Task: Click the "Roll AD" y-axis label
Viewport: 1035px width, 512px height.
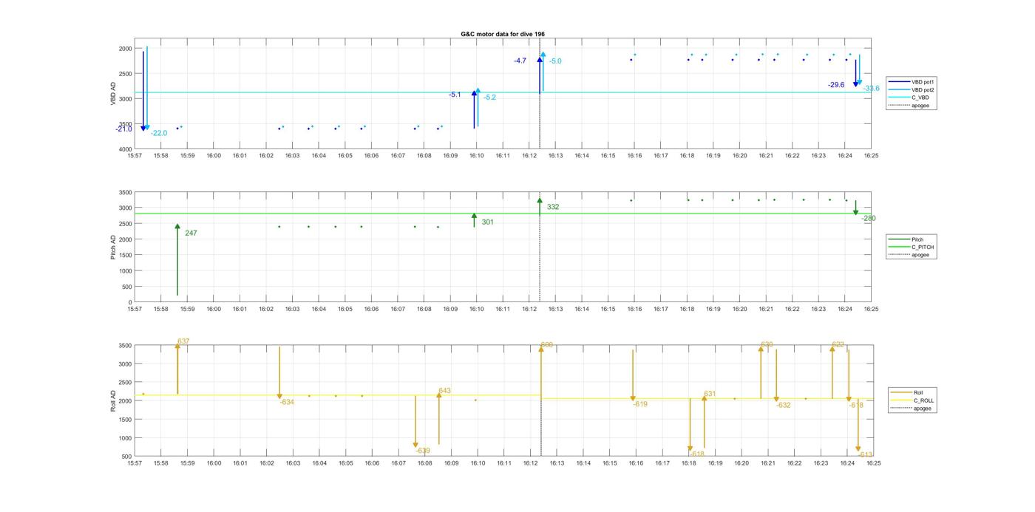Action: tap(113, 400)
